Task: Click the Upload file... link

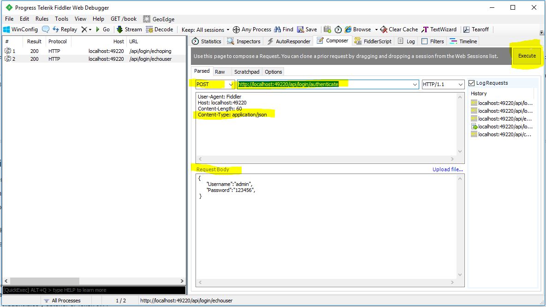Action: (448, 169)
